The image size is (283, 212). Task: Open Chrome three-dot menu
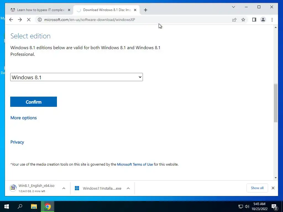click(x=272, y=20)
